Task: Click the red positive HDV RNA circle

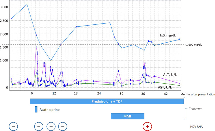Action: pyautogui.click(x=147, y=126)
